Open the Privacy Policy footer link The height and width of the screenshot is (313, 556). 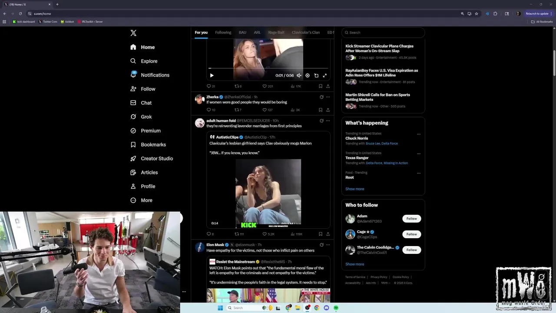pos(379,277)
